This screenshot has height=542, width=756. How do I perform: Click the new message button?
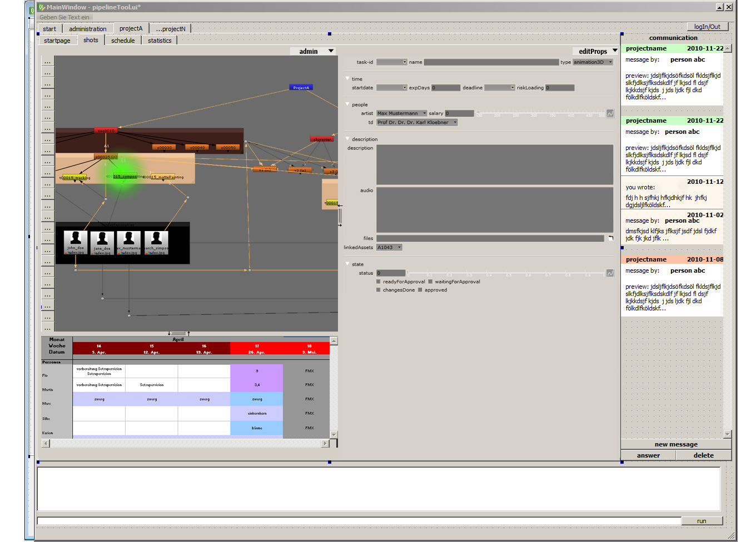(x=676, y=444)
